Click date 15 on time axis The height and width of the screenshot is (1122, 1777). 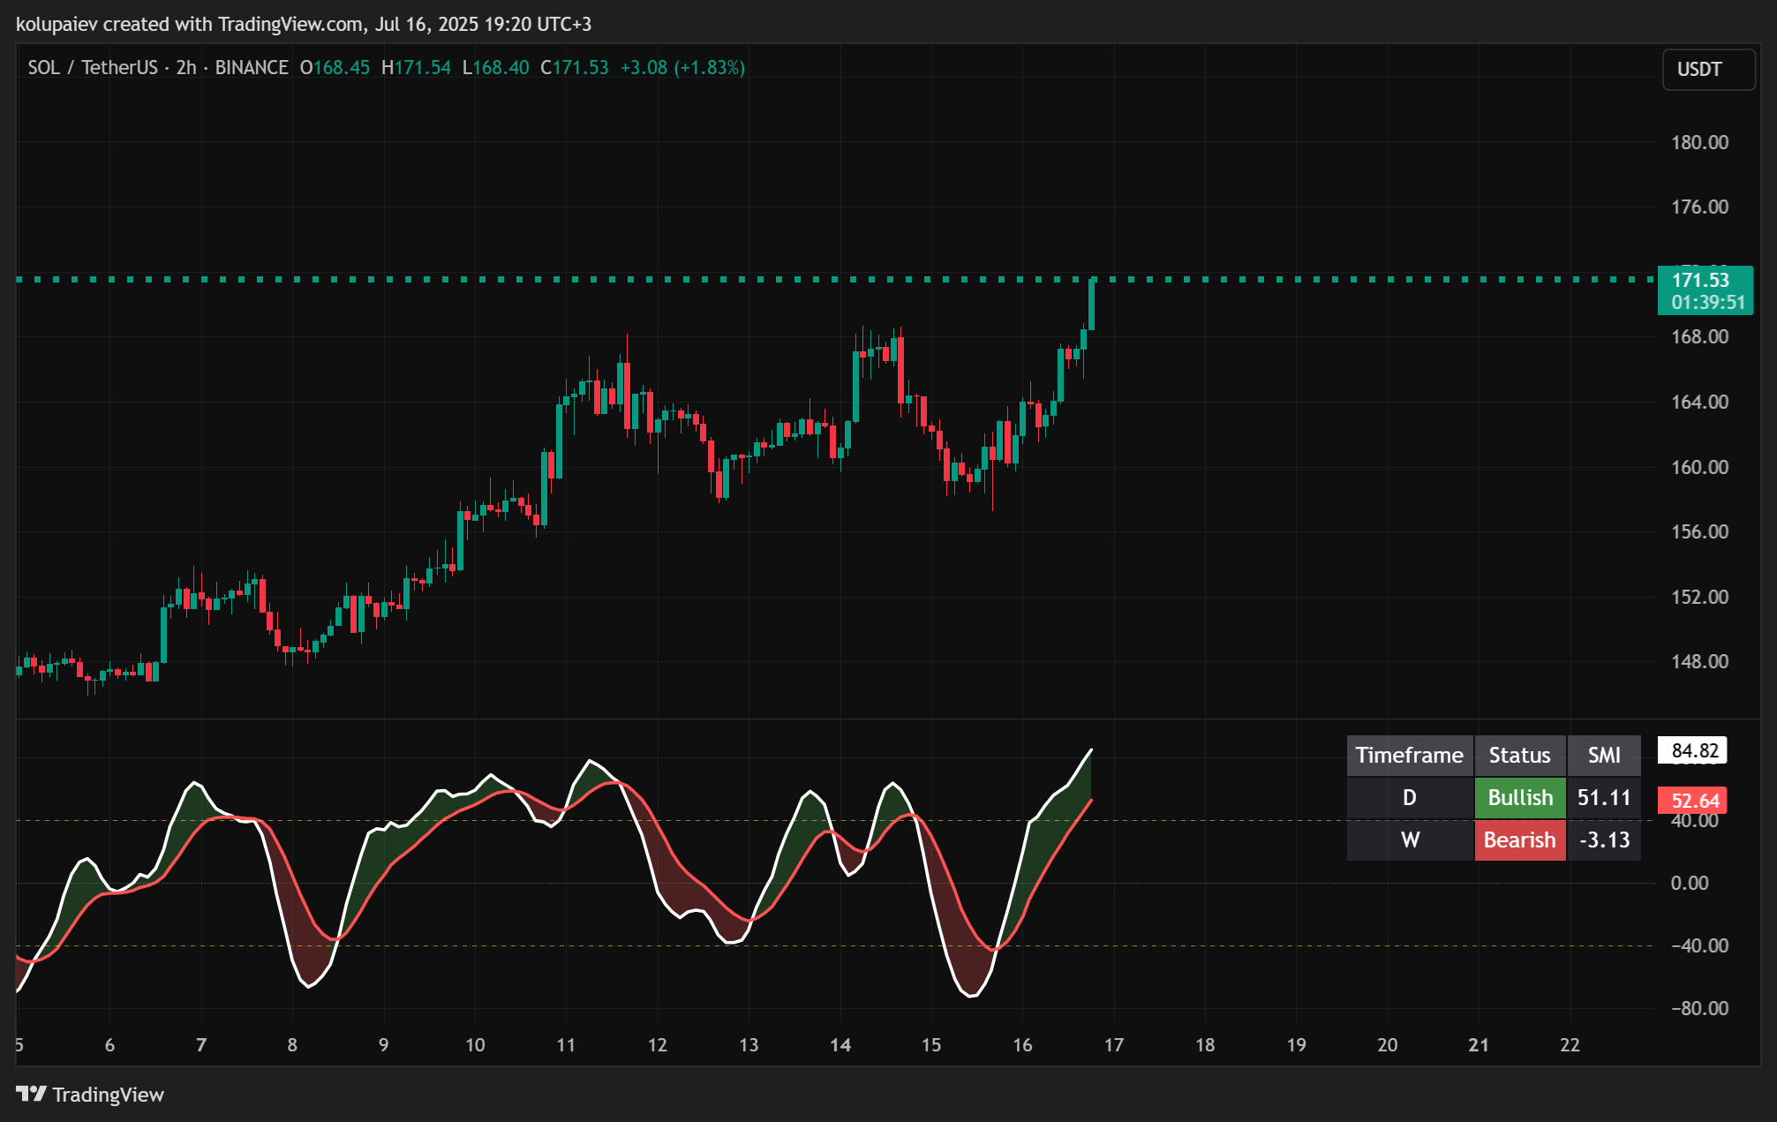(931, 1045)
